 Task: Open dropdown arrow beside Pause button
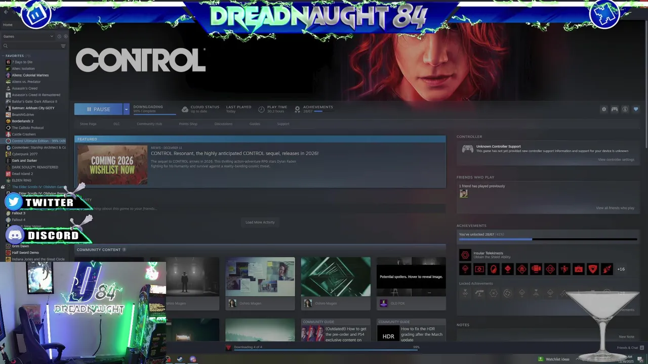point(126,109)
